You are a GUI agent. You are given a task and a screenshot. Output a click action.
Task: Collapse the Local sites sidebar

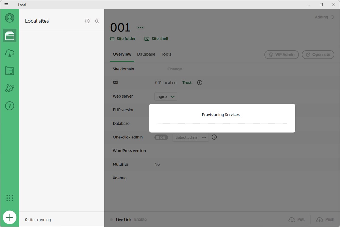[97, 21]
